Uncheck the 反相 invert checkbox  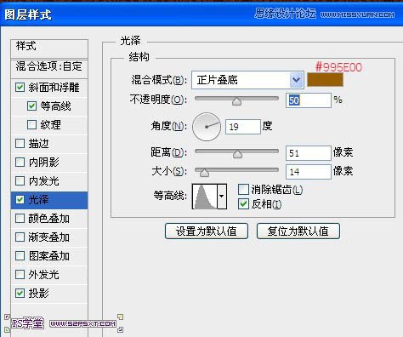click(x=243, y=204)
